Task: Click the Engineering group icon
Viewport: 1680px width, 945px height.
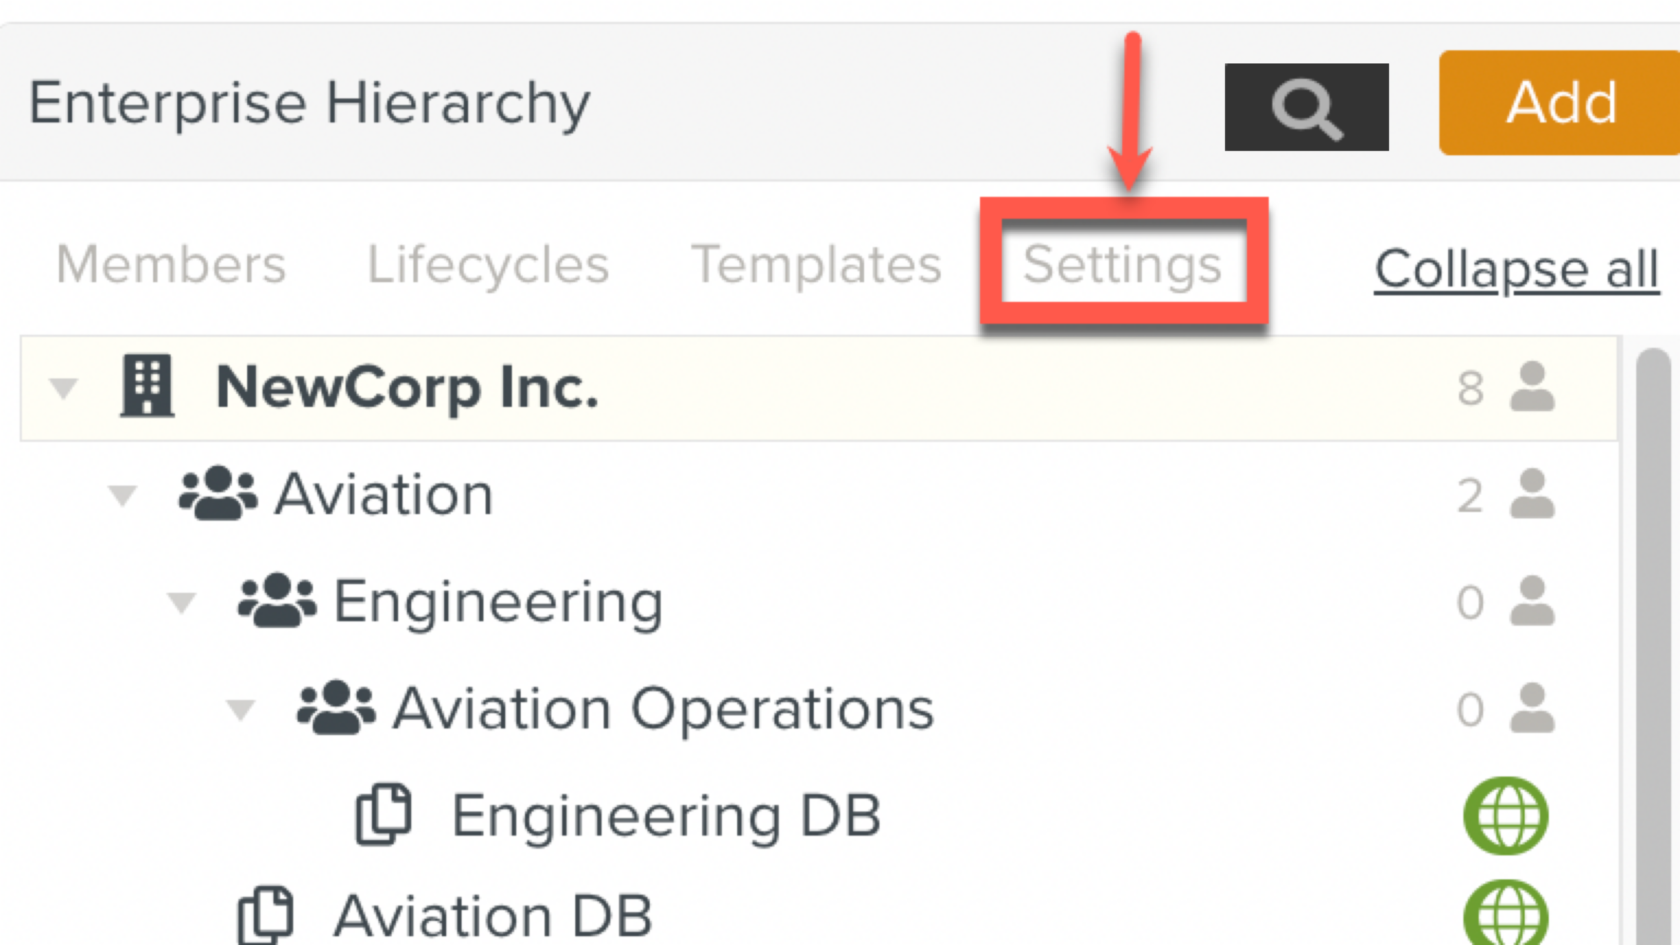Action: pos(277,601)
